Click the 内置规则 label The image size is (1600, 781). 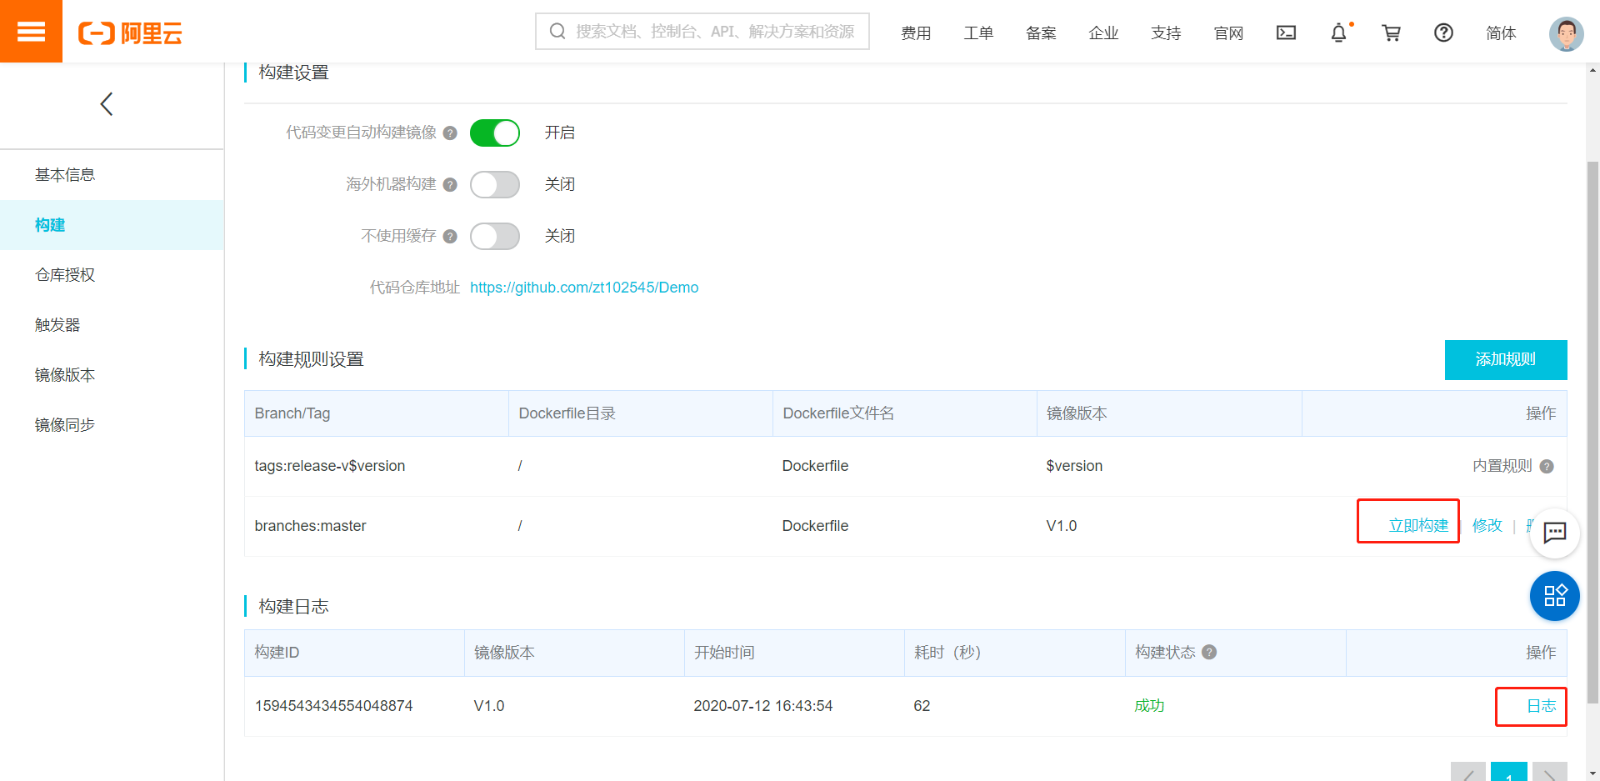(x=1502, y=466)
